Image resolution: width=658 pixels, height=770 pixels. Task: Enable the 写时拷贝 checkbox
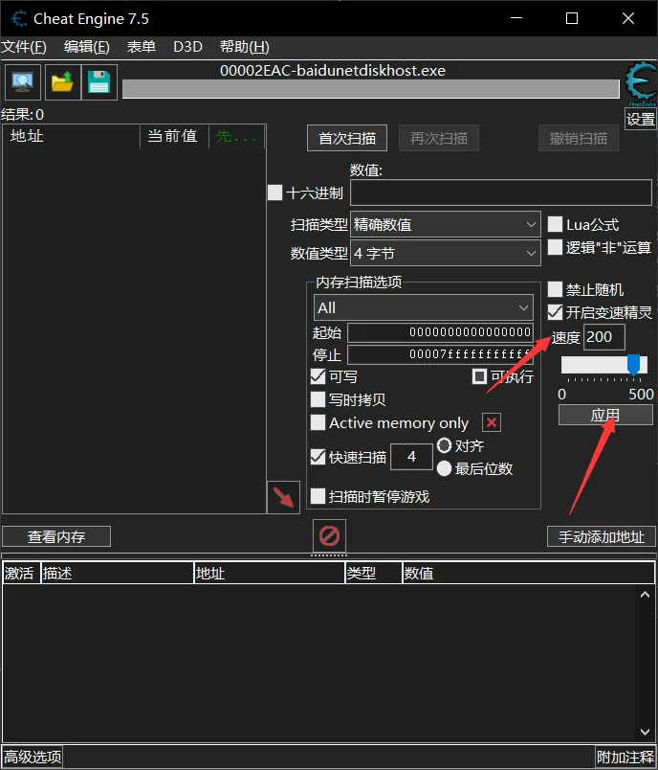pyautogui.click(x=318, y=399)
